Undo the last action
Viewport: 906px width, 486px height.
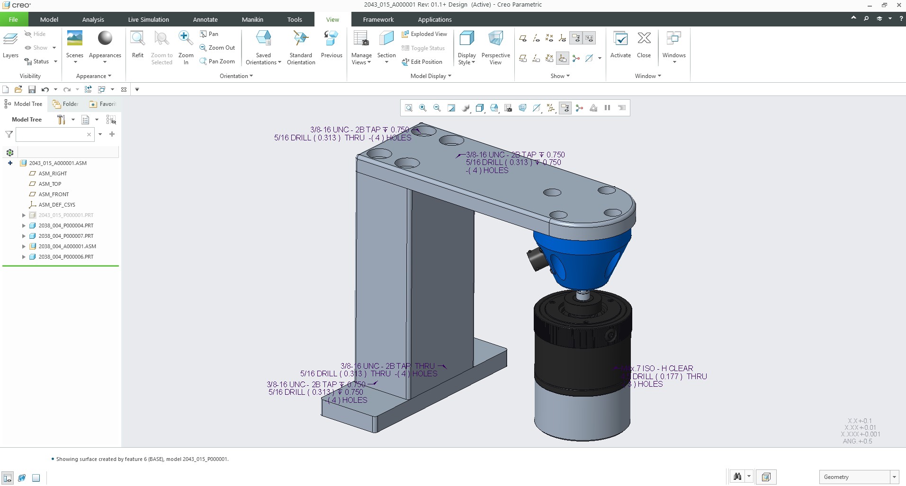tap(45, 89)
